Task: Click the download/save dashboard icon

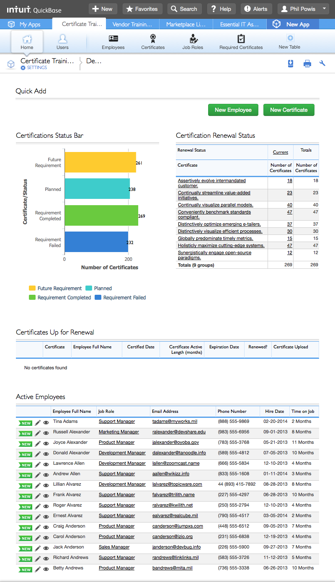Action: point(291,64)
